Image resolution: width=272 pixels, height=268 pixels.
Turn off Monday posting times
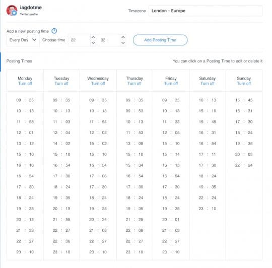25,84
